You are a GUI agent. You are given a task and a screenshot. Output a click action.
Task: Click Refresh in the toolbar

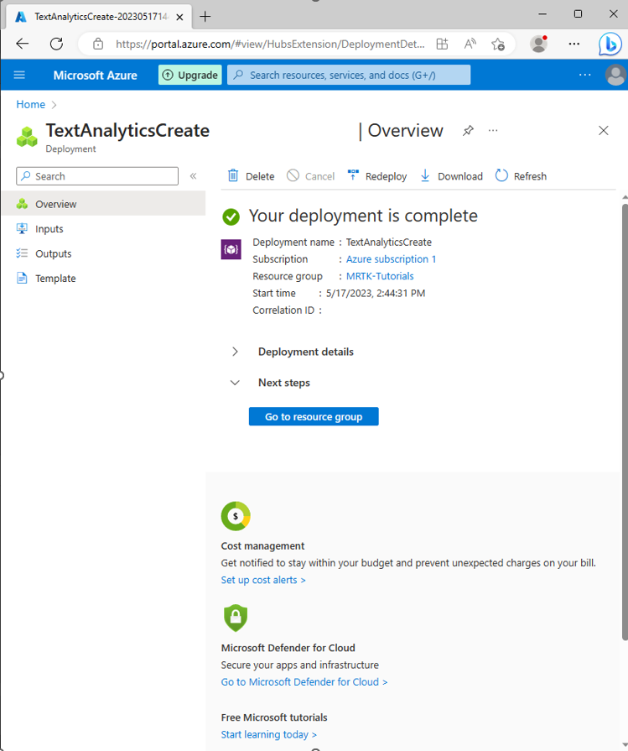(x=521, y=176)
